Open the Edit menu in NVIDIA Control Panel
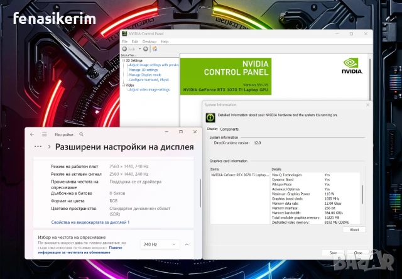Screen dimensions: 402x279 pos(135,41)
